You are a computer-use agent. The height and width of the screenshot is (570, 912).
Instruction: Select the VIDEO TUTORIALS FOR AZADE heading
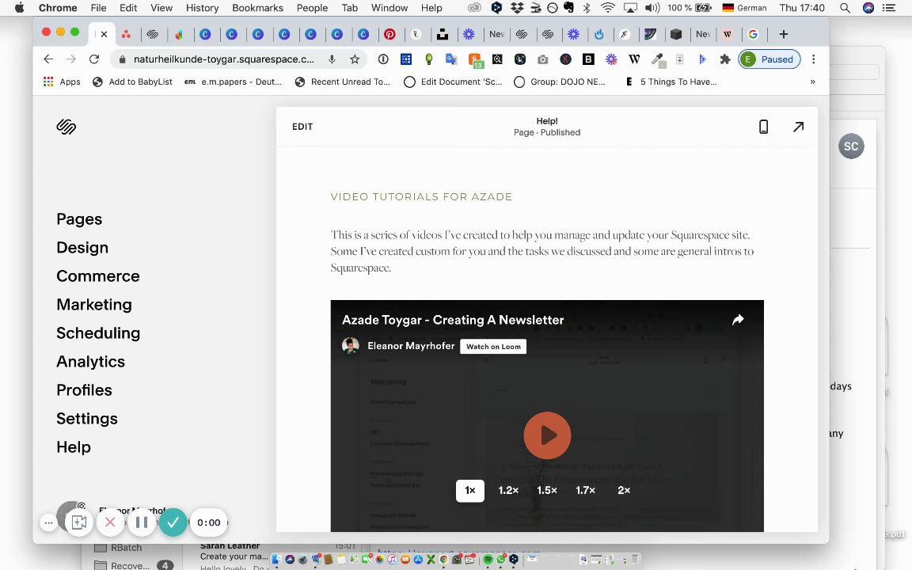[421, 196]
